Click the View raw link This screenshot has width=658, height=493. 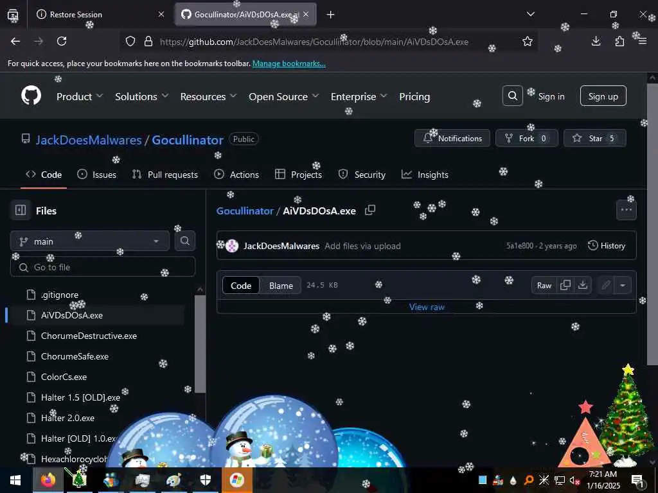[x=427, y=307]
